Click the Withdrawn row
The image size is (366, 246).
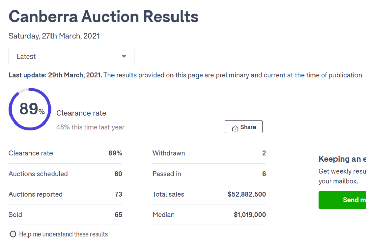click(209, 153)
